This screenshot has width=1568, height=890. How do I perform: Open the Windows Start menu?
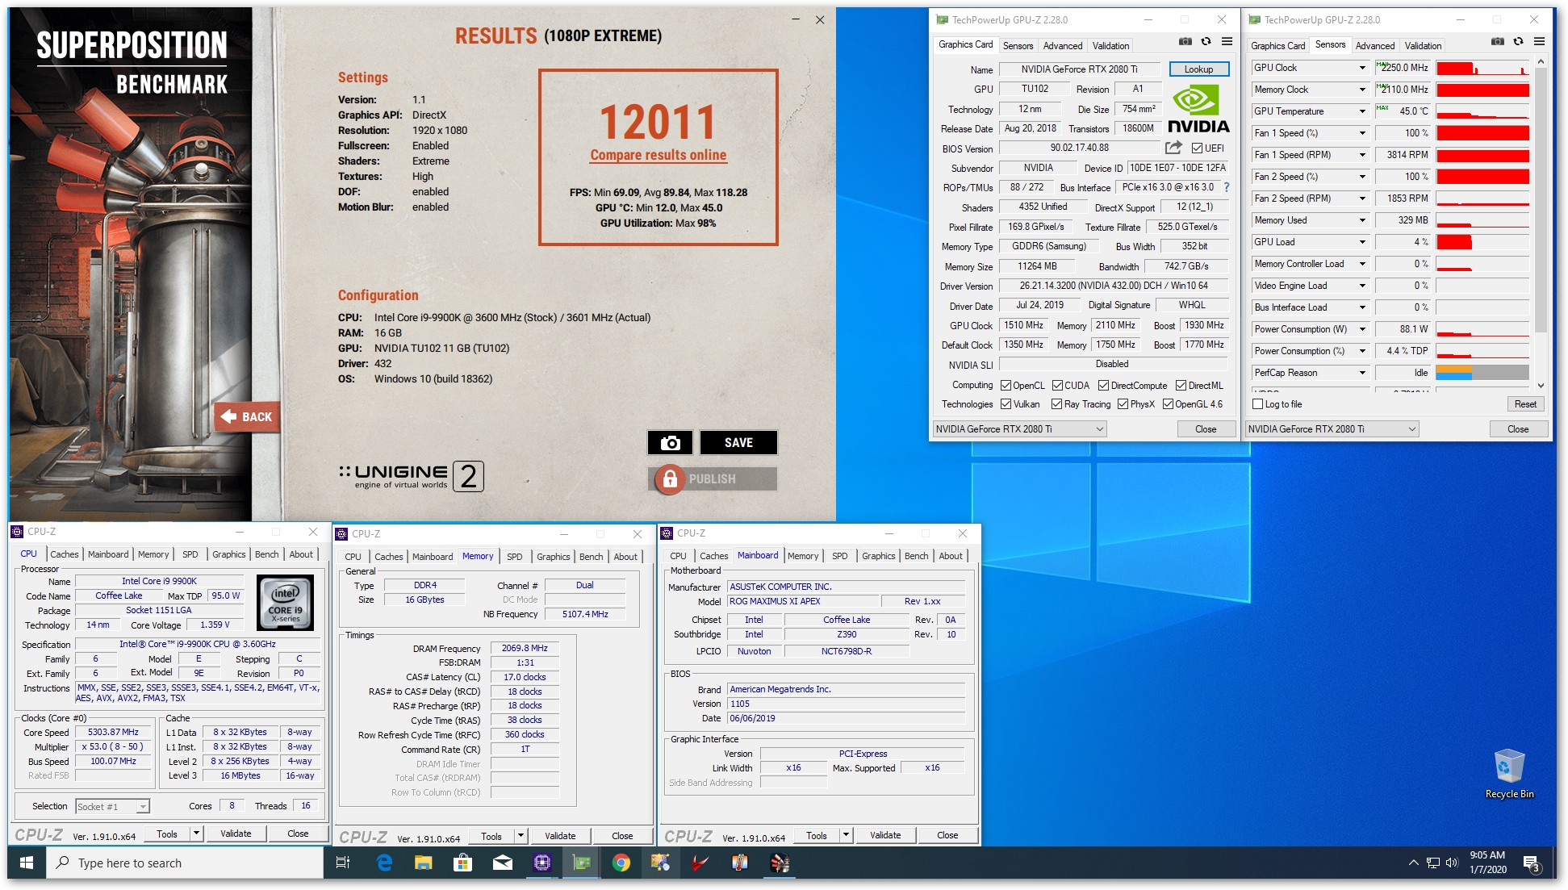pos(26,863)
